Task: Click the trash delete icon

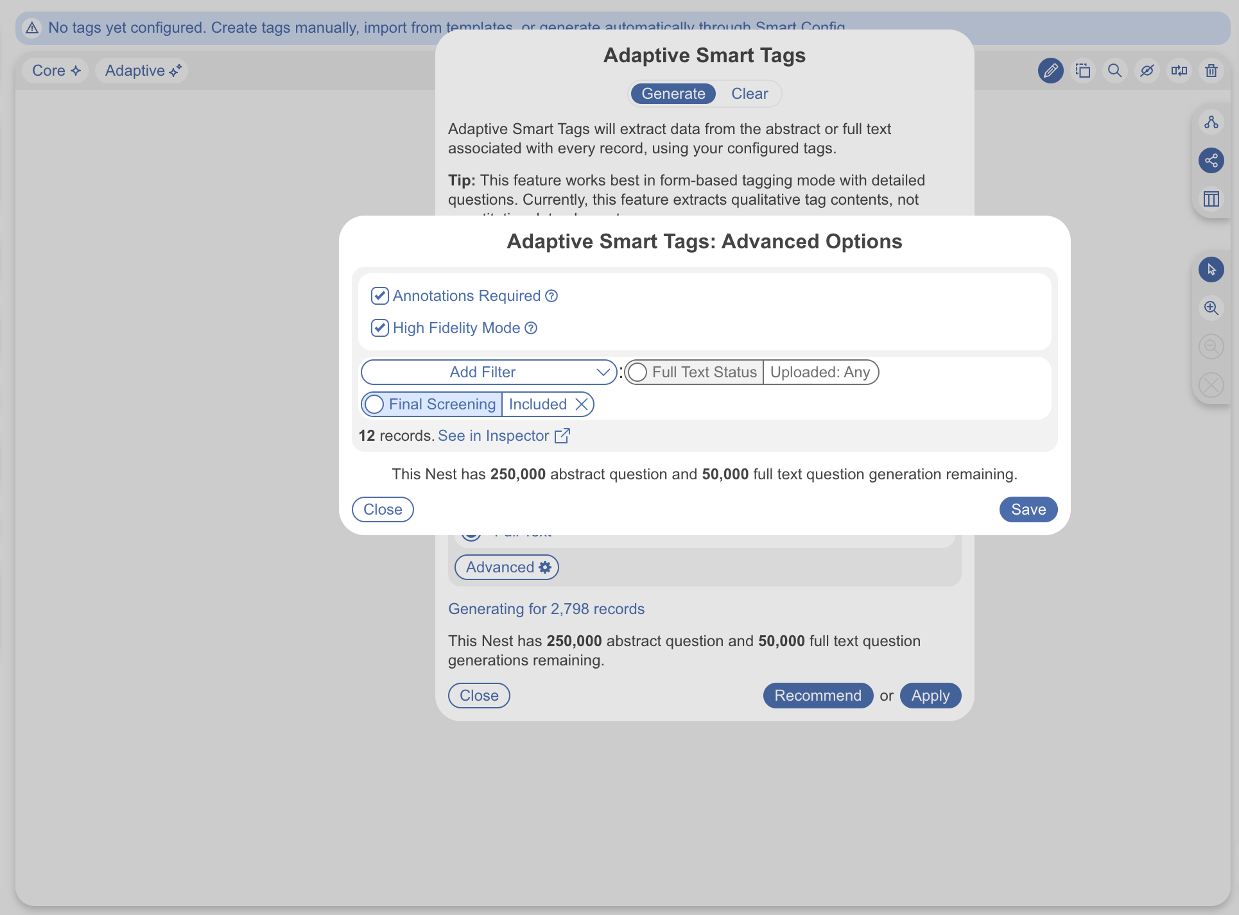Action: [1211, 71]
